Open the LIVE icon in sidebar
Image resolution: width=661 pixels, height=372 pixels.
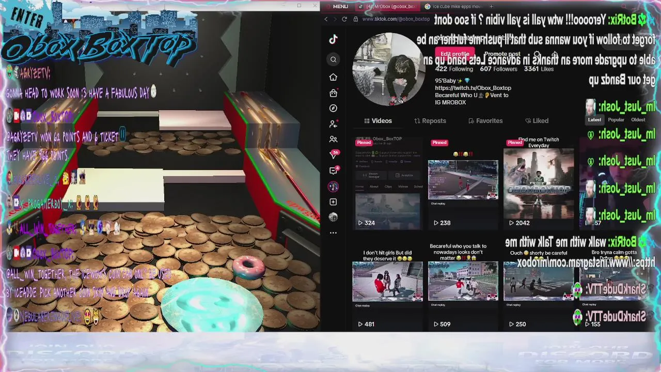(x=333, y=187)
